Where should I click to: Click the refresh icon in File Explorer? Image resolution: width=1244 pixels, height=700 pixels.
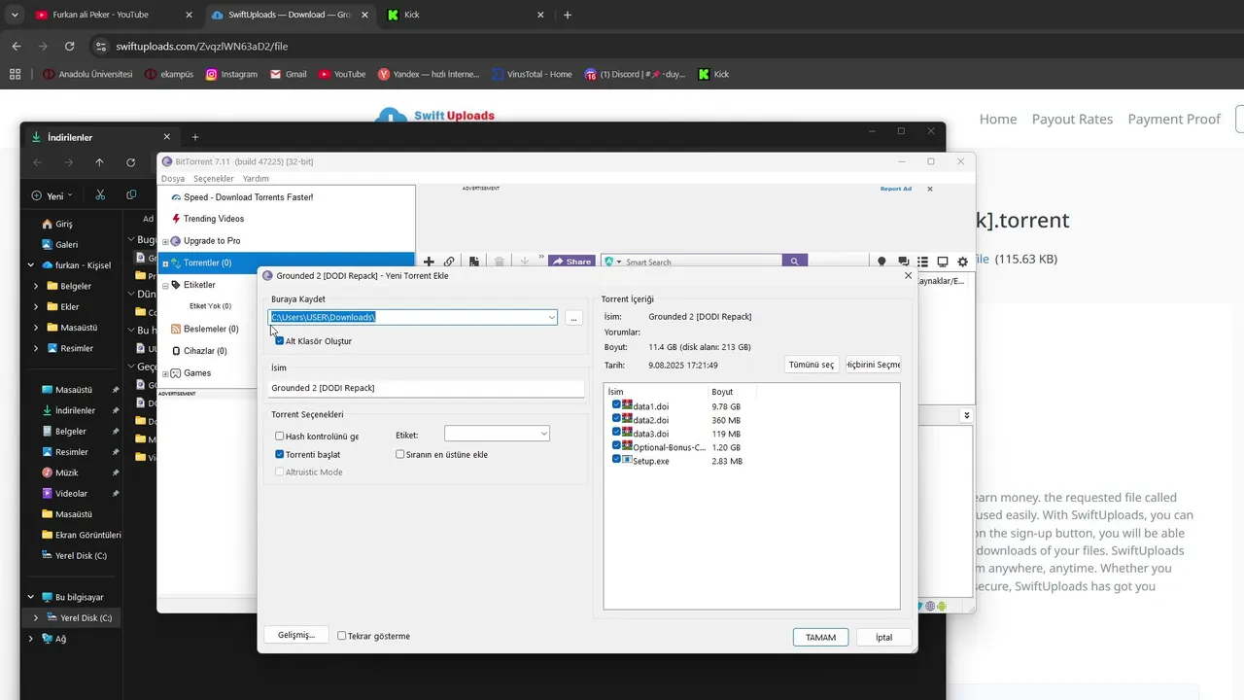tap(130, 162)
